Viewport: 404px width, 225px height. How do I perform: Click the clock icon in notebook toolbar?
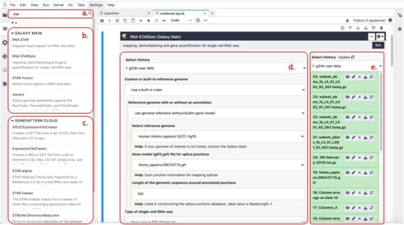click(x=198, y=21)
